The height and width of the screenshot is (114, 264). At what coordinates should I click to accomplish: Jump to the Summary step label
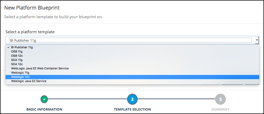(220, 109)
